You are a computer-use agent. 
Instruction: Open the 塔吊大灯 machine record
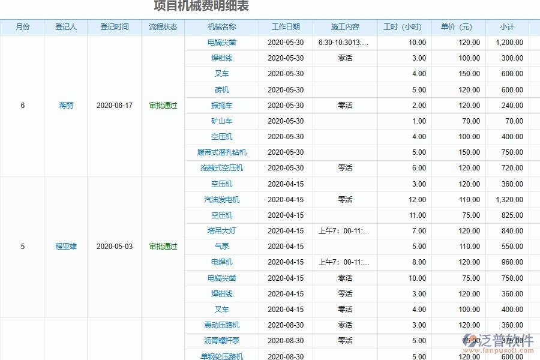[222, 230]
